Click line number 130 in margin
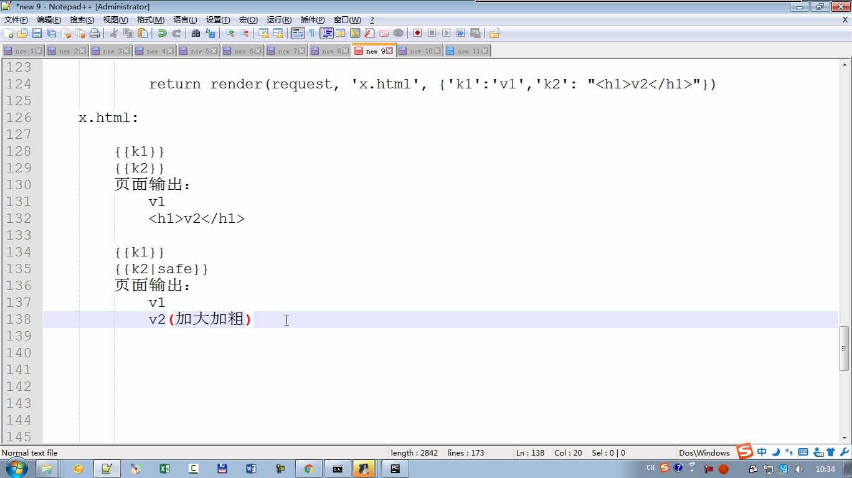This screenshot has width=852, height=478. tap(19, 185)
